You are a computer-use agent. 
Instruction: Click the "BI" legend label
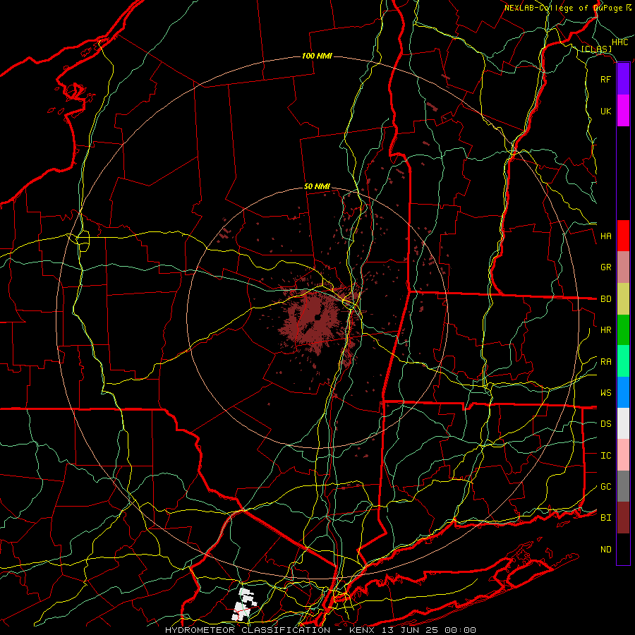(605, 518)
